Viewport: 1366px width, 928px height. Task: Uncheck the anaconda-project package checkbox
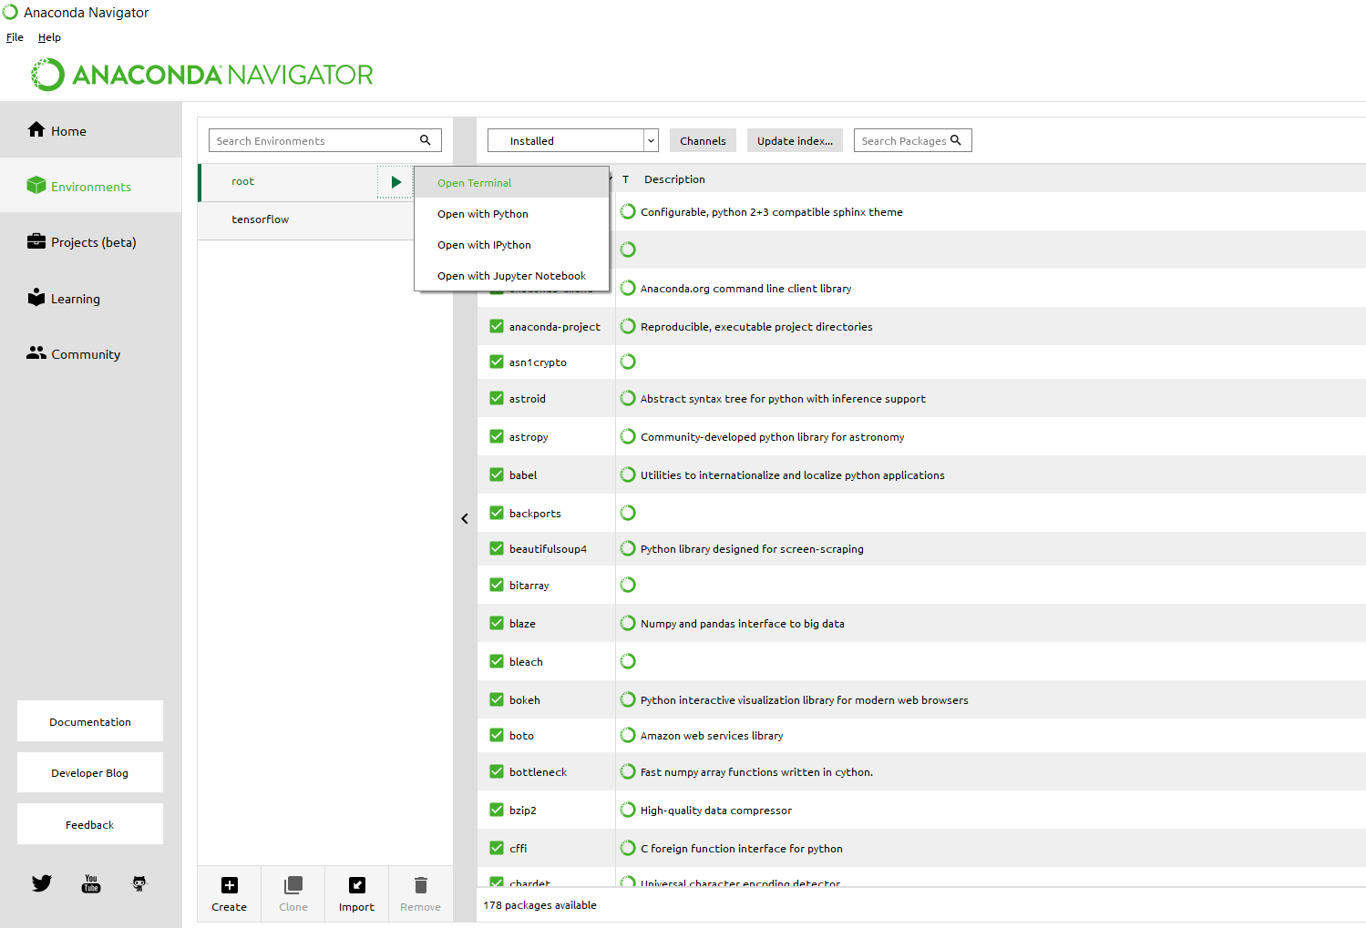(x=497, y=326)
